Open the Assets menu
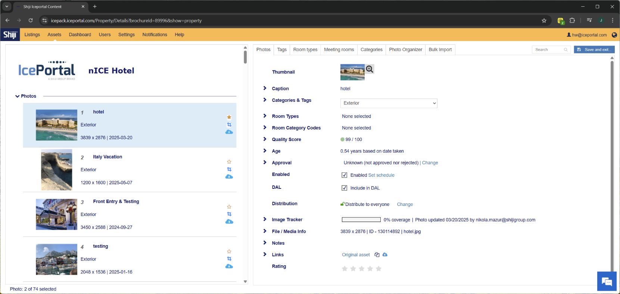620x294 pixels. click(54, 35)
